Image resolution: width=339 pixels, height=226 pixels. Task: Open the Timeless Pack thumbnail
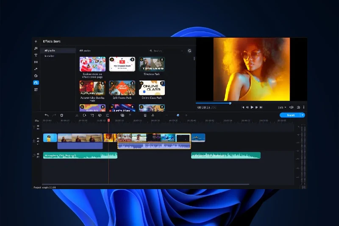(x=152, y=64)
